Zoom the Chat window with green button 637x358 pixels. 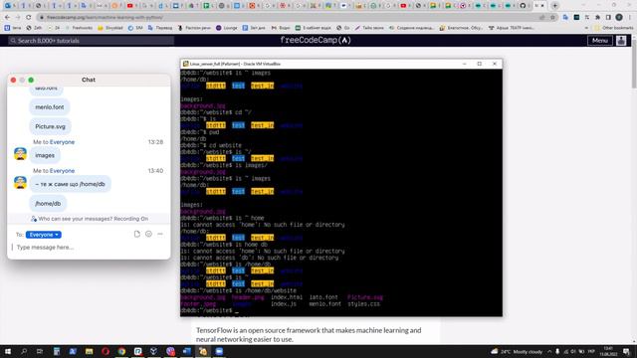(31, 80)
